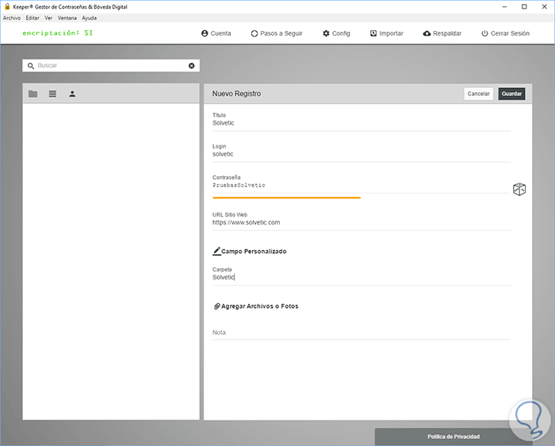The height and width of the screenshot is (446, 555).
Task: Edit the Contraseña field PruebasSolvetic
Action: tap(360, 185)
